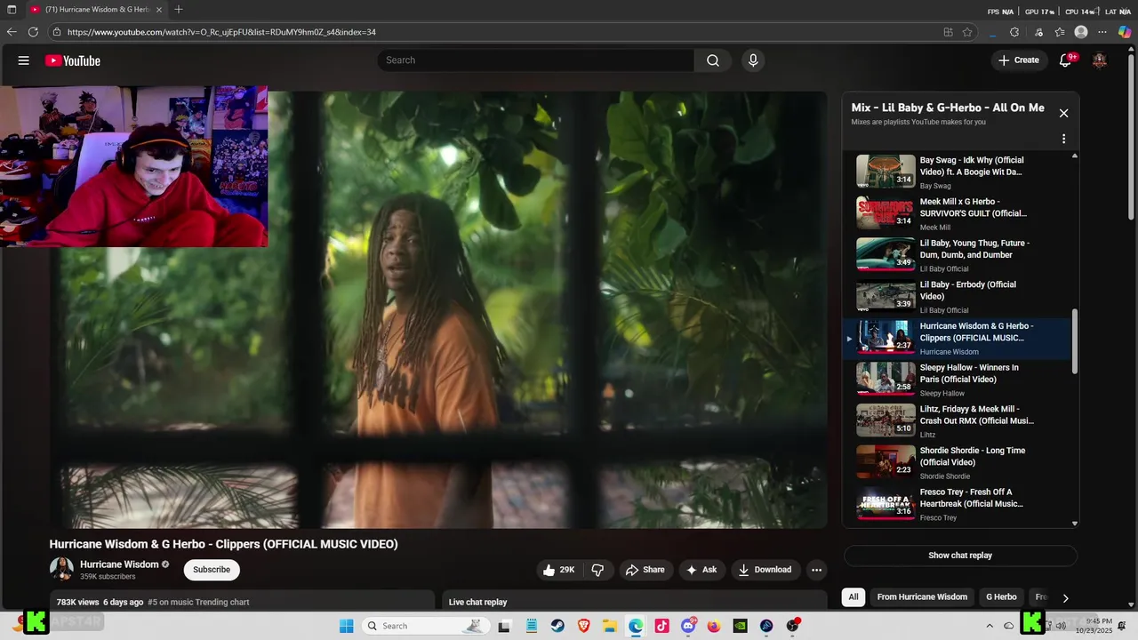Play Lihtz Crash Out RMX video
The width and height of the screenshot is (1138, 640).
(x=958, y=420)
